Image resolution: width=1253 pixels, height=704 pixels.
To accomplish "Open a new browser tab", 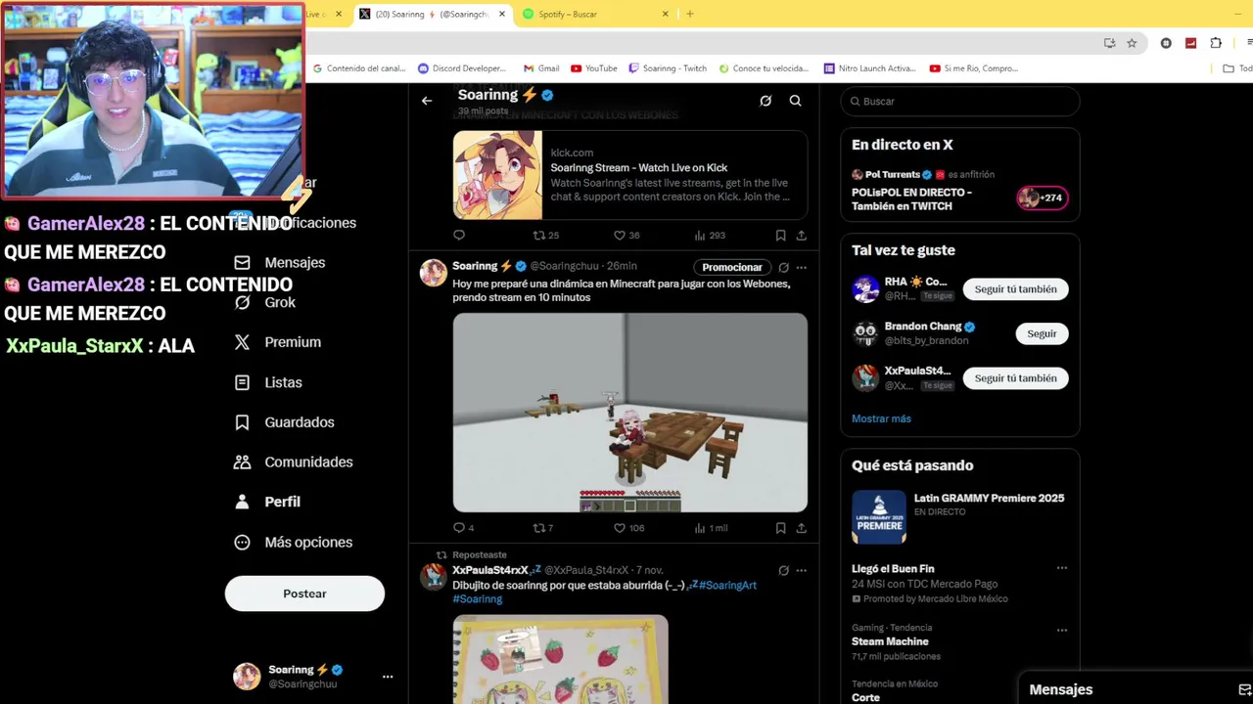I will [x=690, y=14].
